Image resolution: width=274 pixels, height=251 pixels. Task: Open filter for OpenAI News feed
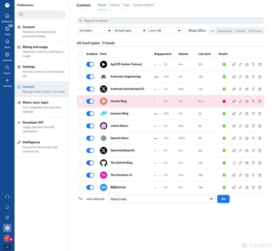coord(253,138)
